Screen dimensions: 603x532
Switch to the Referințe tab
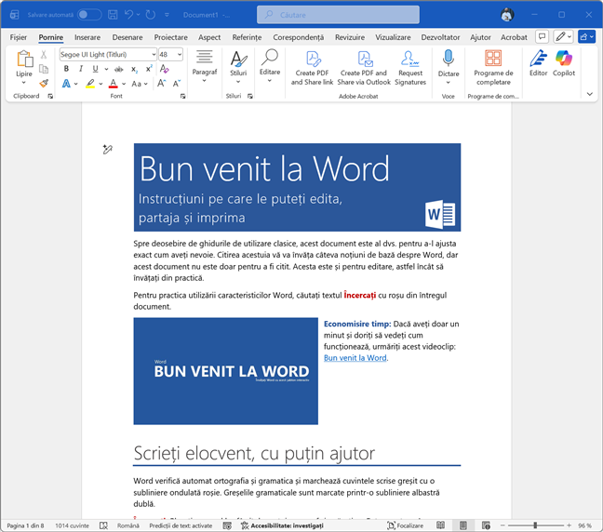pos(247,37)
